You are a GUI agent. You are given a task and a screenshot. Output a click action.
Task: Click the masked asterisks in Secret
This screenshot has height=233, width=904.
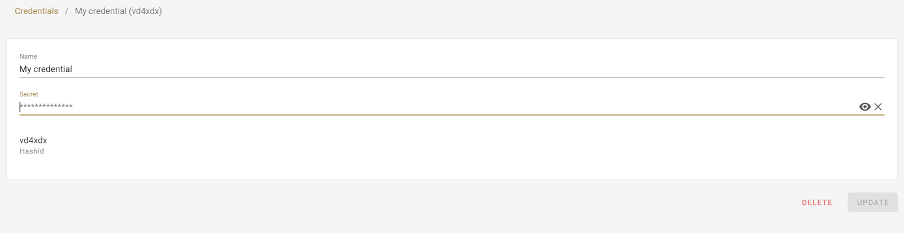point(46,107)
